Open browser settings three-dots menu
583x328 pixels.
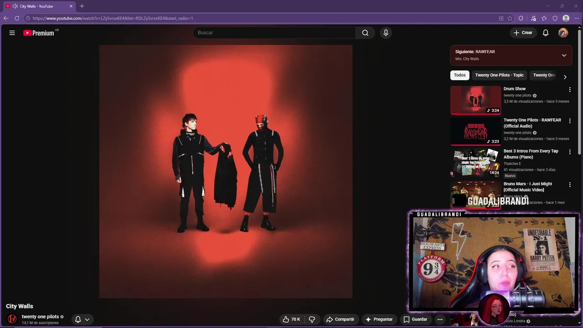(577, 18)
